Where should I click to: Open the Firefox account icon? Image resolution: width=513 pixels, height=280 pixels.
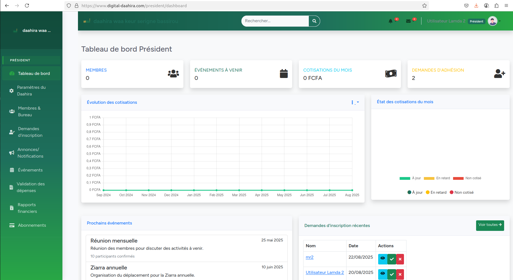click(486, 6)
